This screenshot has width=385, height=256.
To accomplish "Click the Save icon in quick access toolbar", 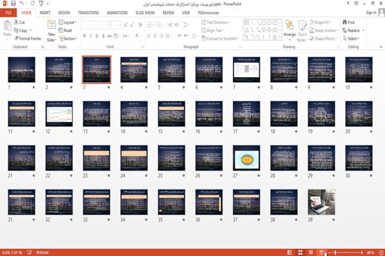I will tap(13, 4).
